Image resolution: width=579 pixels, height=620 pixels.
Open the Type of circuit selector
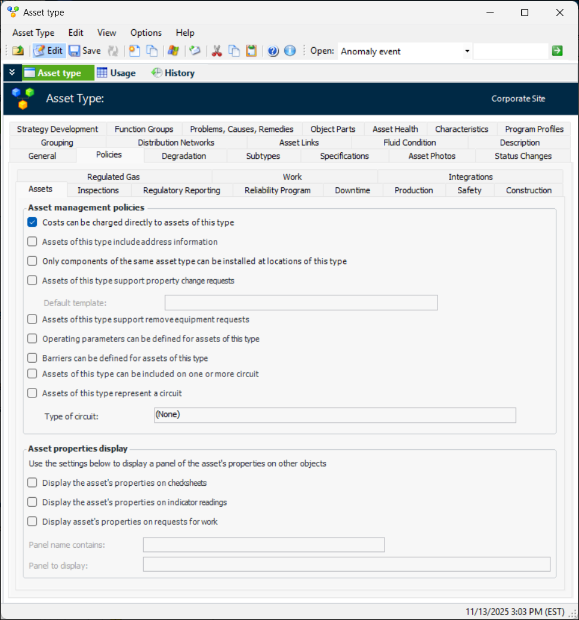pyautogui.click(x=334, y=415)
